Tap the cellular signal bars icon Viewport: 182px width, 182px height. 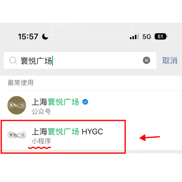coord(134,36)
